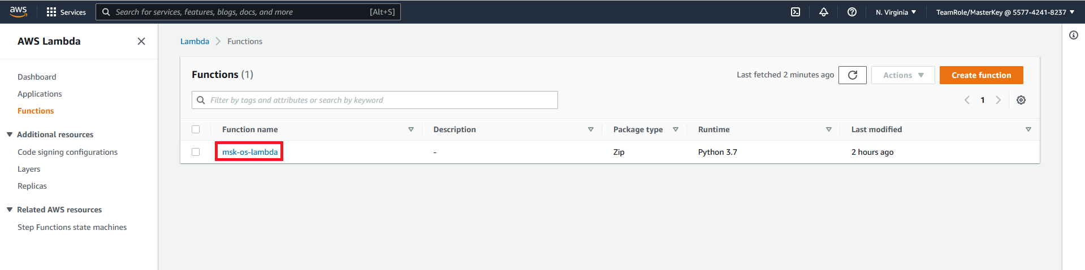
Task: Open the notifications bell
Action: [x=824, y=12]
